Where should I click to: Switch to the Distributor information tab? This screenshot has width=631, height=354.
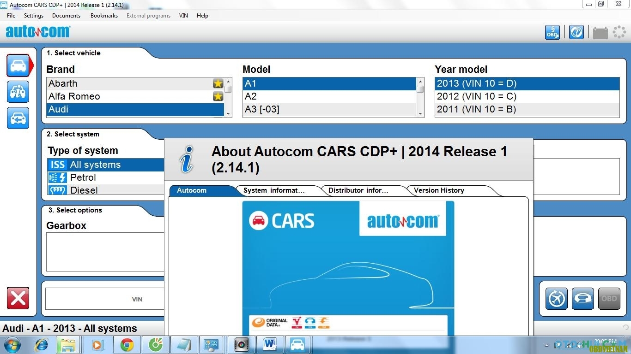[362, 190]
